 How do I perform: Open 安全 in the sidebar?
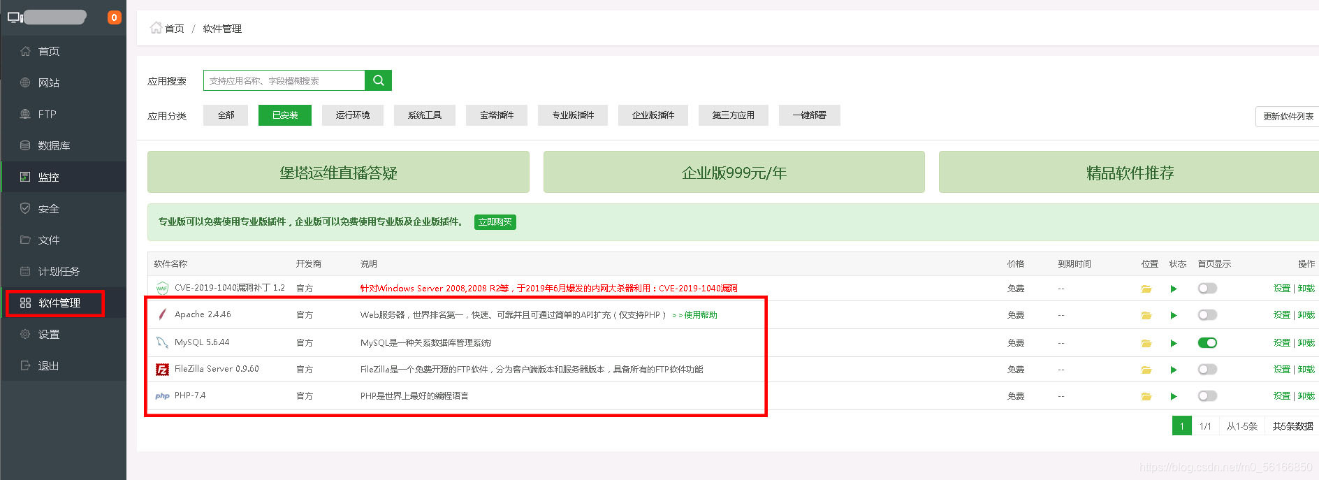63,208
